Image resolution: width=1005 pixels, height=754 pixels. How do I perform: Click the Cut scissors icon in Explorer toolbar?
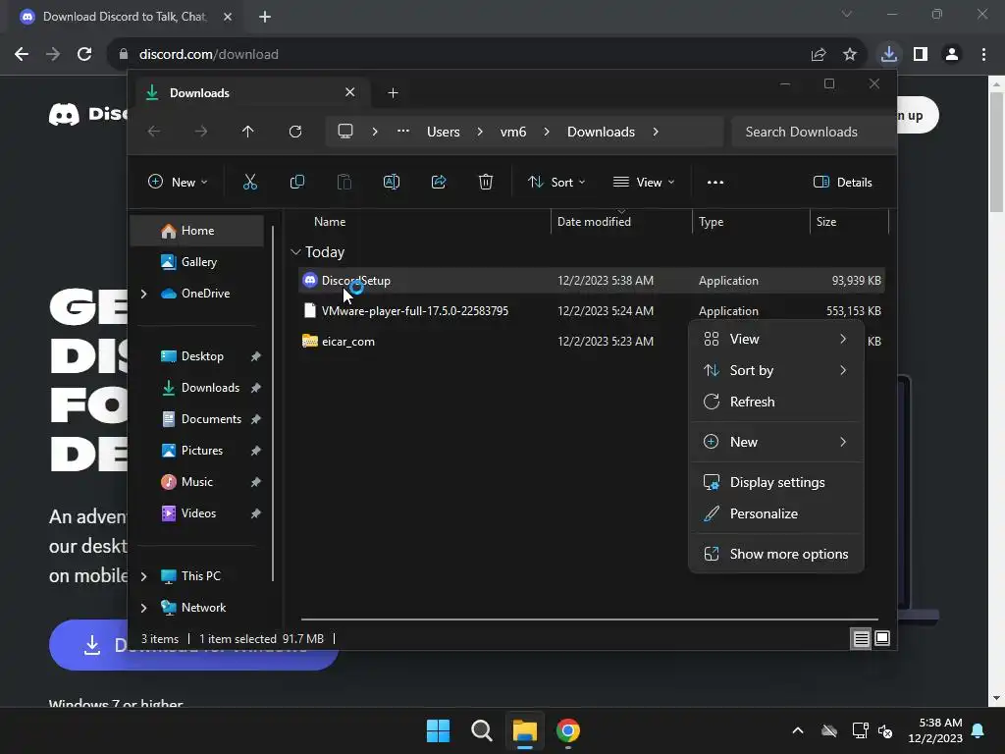(x=250, y=182)
